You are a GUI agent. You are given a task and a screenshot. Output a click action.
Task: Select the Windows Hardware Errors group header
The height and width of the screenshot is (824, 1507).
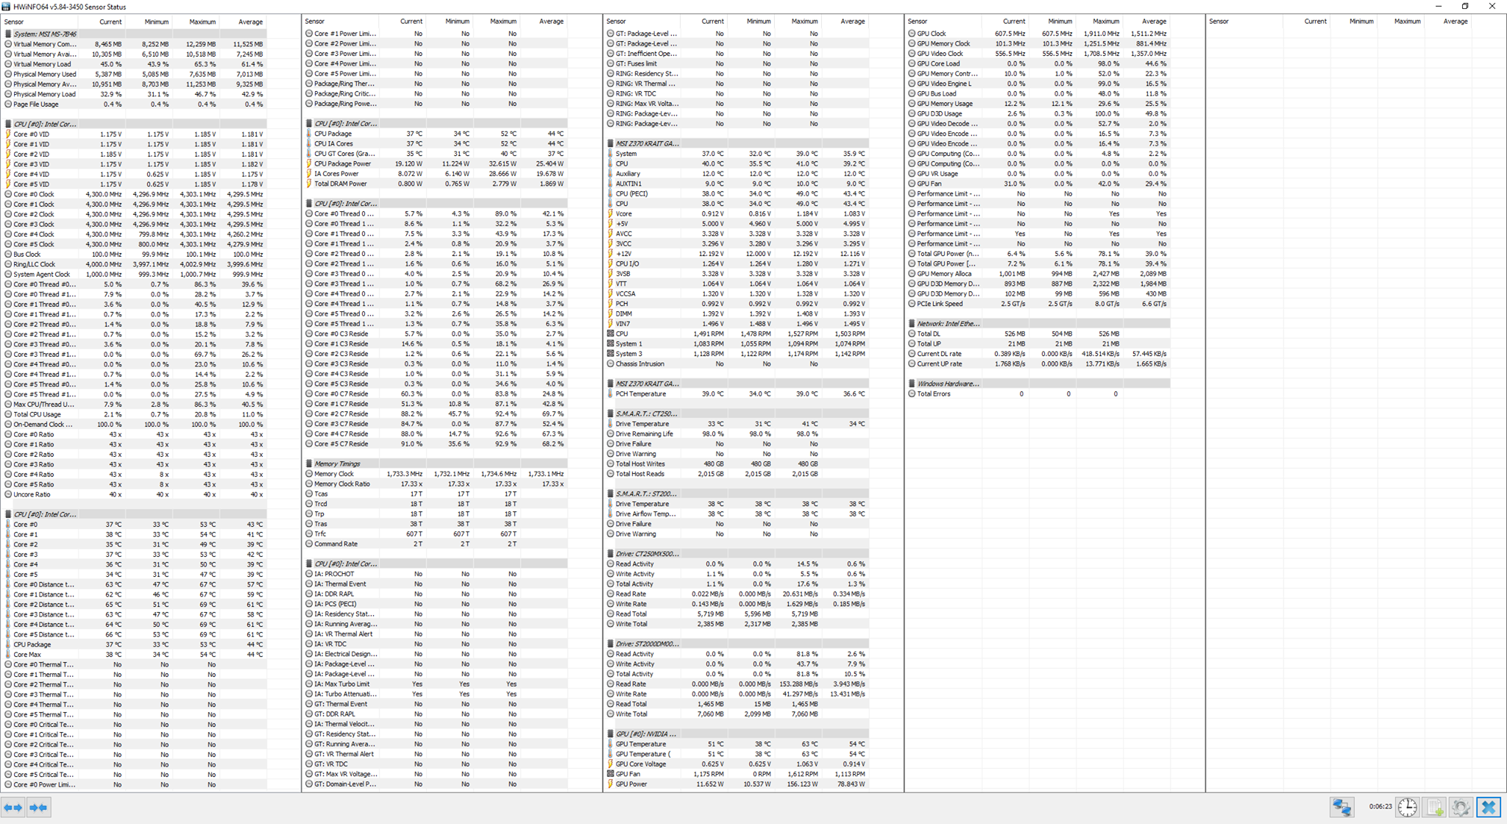point(948,384)
